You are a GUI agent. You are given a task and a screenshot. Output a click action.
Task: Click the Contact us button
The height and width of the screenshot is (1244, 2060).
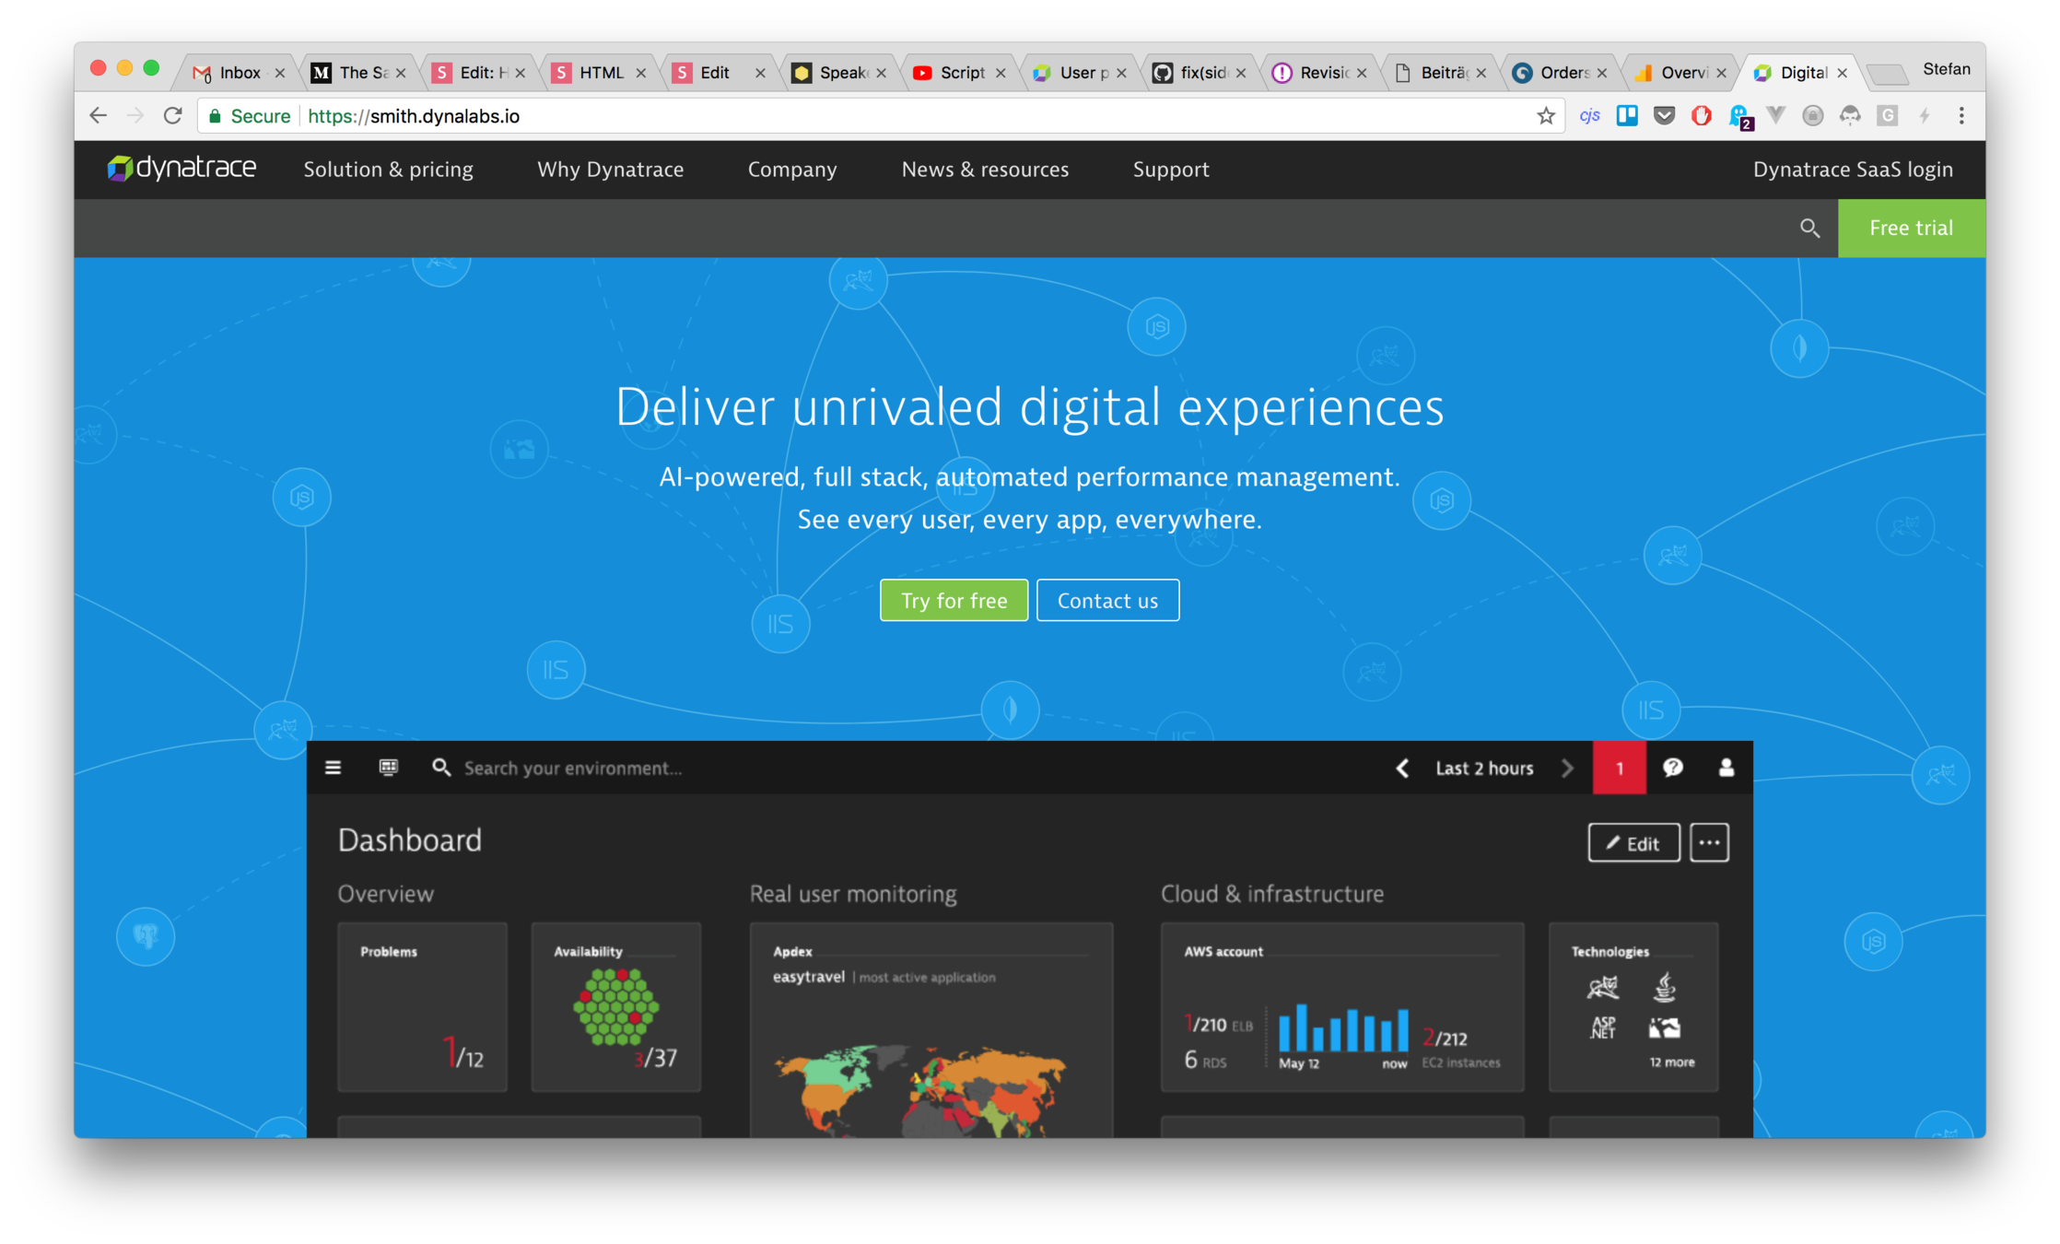[x=1107, y=601]
